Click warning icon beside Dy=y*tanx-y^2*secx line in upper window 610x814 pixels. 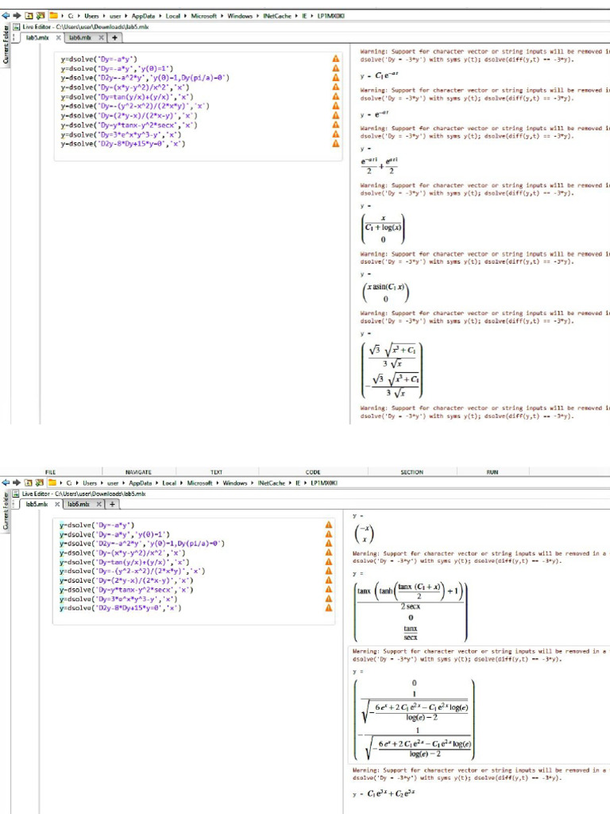(336, 125)
